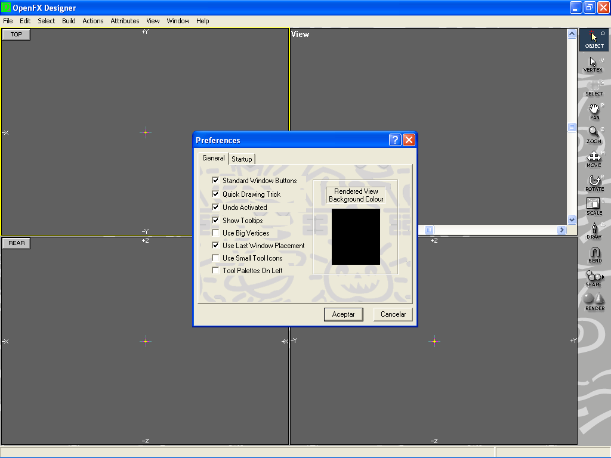The image size is (611, 458).
Task: Enable Use Small Tool Icons
Action: click(x=215, y=258)
